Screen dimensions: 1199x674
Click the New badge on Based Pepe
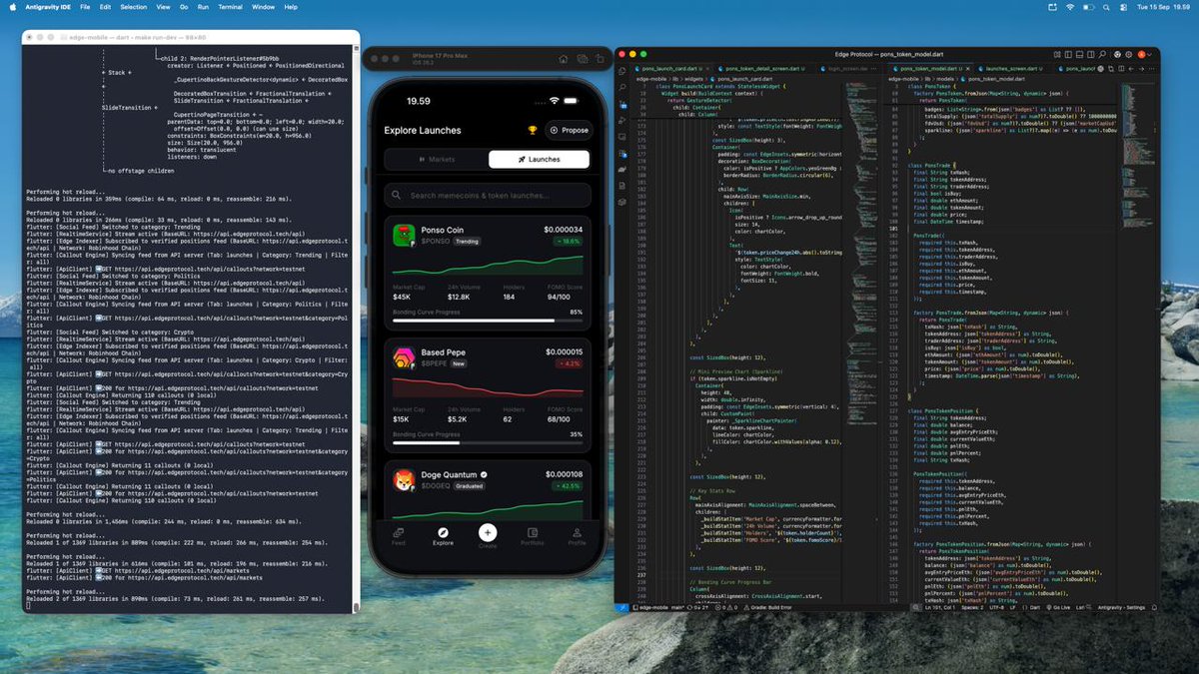point(460,363)
